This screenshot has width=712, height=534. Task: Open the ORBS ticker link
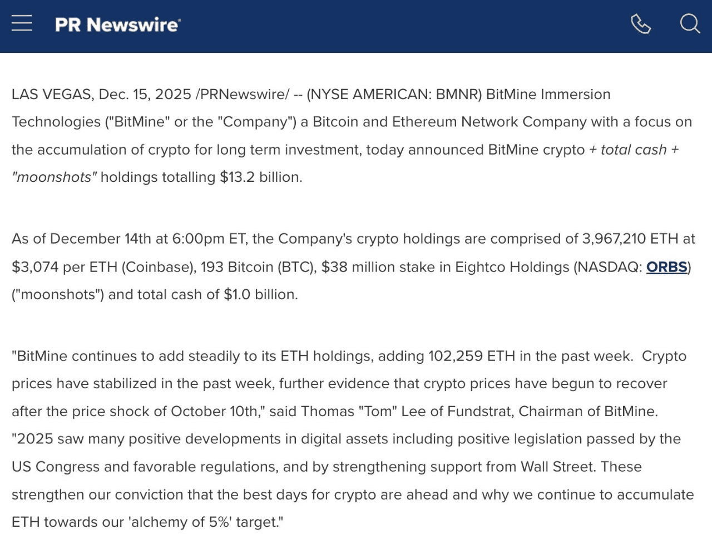[x=666, y=267]
